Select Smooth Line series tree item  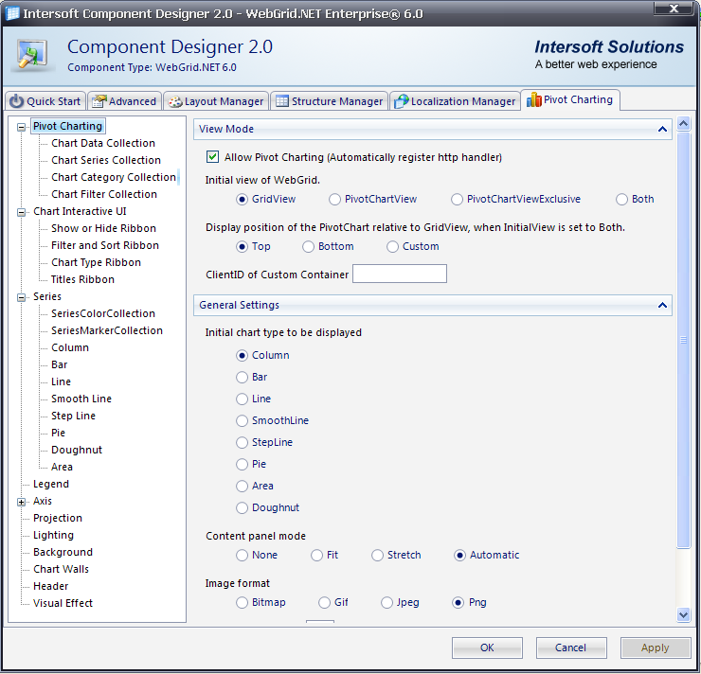click(x=81, y=399)
